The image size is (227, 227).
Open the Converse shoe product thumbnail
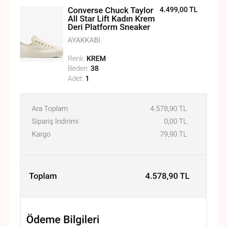tap(41, 34)
